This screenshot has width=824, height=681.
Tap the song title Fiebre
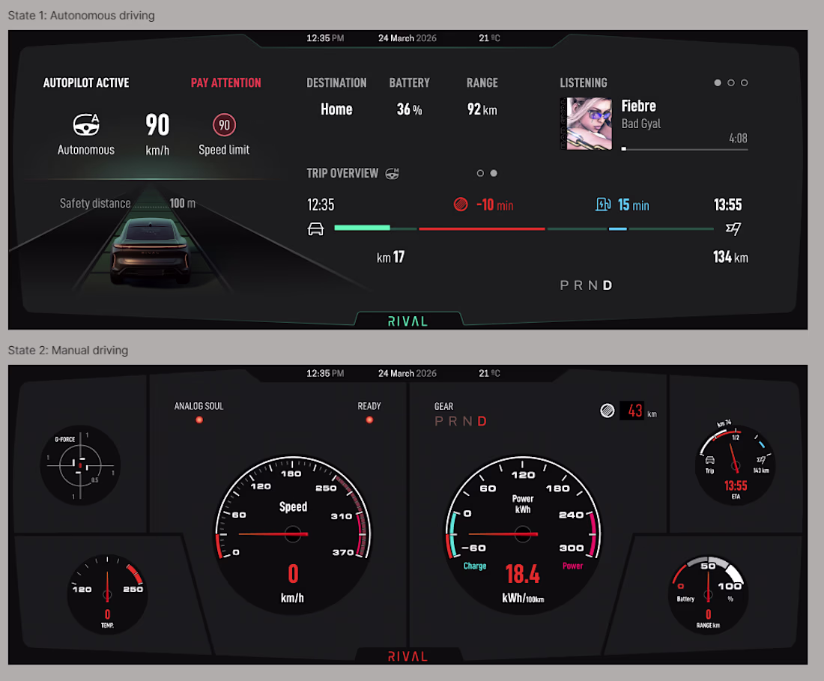tap(638, 106)
